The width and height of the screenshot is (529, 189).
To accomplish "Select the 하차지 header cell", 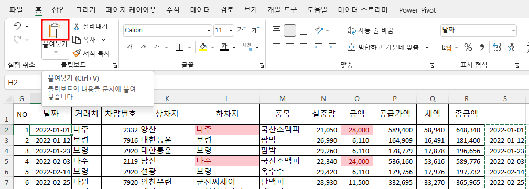I will (227, 114).
